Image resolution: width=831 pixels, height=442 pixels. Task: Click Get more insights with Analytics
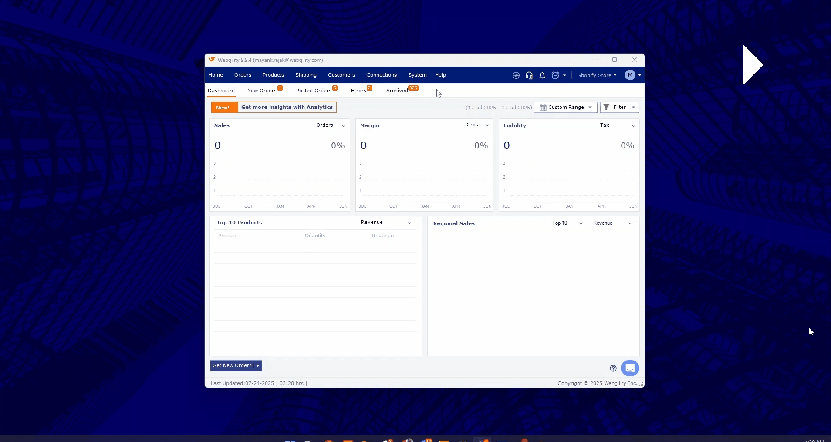[x=287, y=107]
